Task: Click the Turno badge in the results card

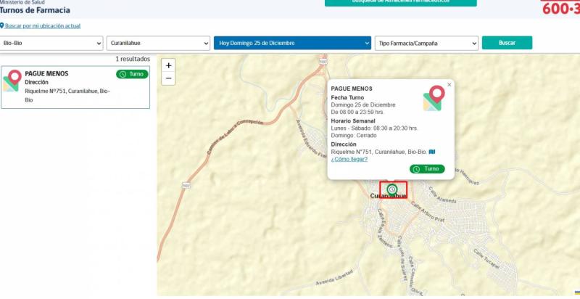Action: coord(132,74)
